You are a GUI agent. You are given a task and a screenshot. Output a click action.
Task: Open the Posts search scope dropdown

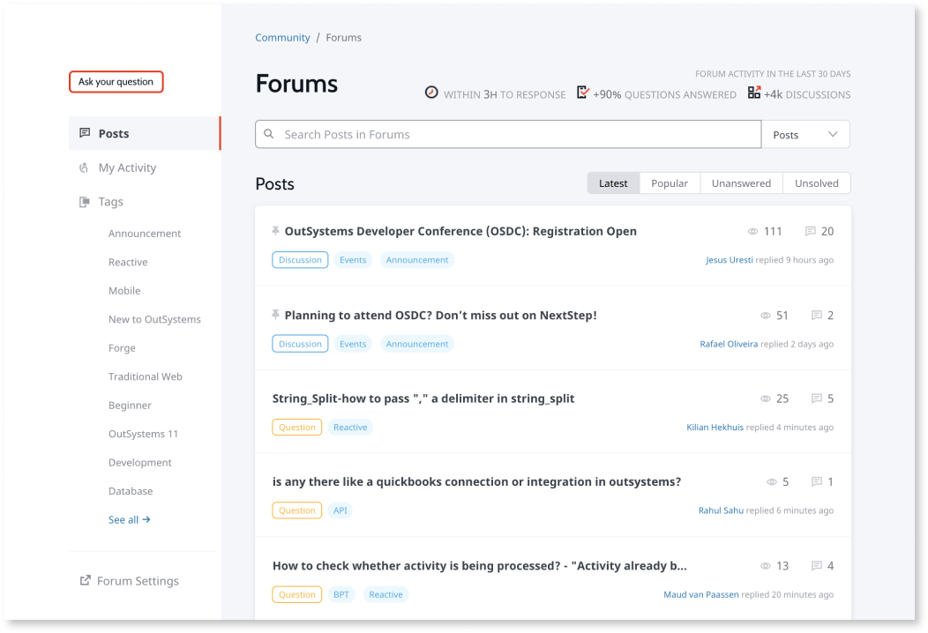click(x=805, y=135)
